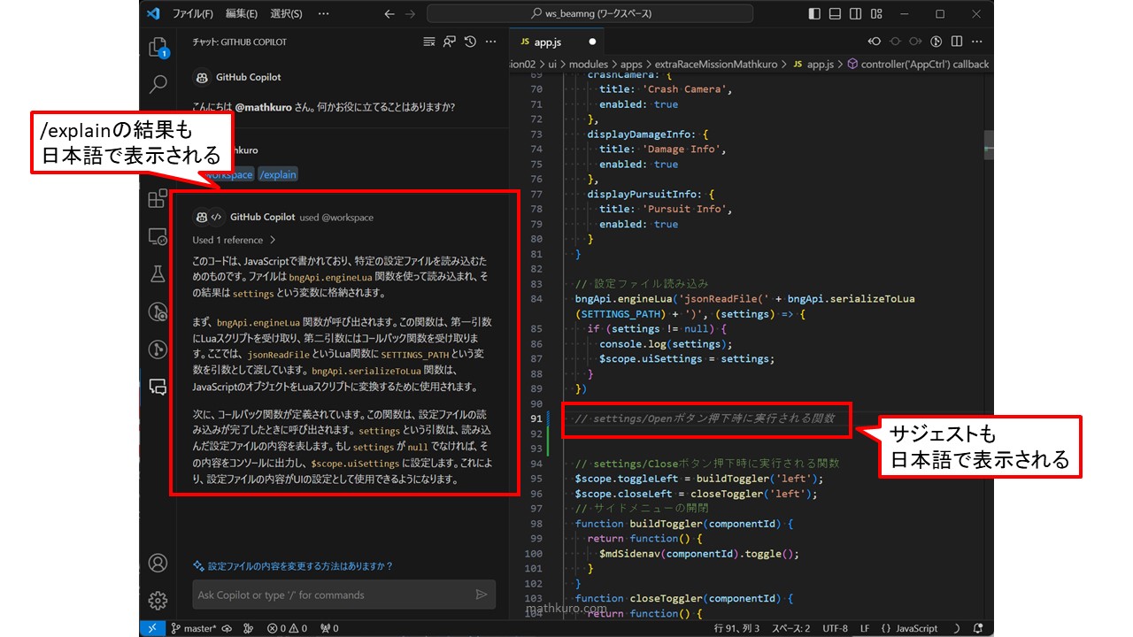Open the notifications bell in status bar
The image size is (1133, 637).
[x=979, y=628]
